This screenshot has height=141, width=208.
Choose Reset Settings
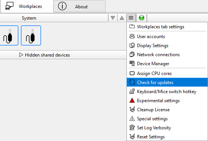(x=167, y=136)
